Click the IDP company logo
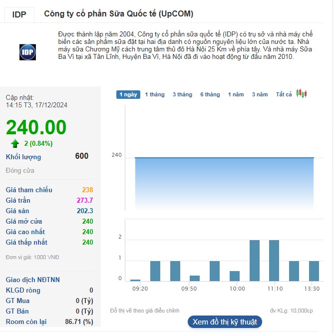Viewport: 334px width, 333px height. coord(27,52)
